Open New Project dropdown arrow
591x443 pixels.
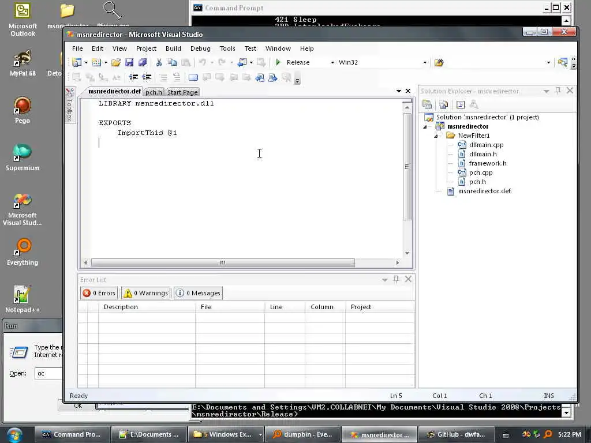[x=86, y=62]
